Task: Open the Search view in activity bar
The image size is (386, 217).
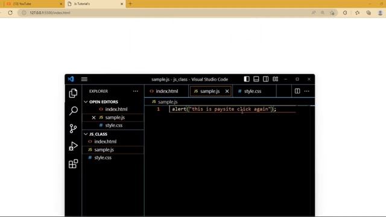Action: click(x=73, y=111)
